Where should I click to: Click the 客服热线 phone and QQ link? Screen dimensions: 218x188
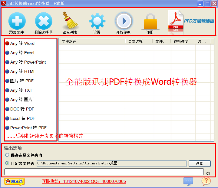click(x=84, y=181)
